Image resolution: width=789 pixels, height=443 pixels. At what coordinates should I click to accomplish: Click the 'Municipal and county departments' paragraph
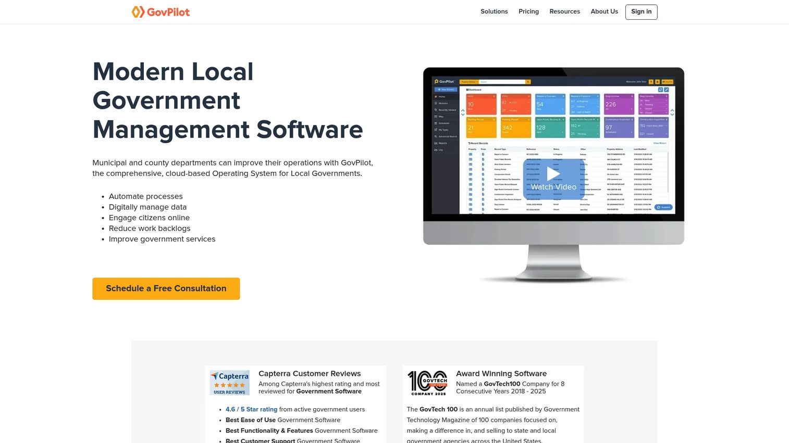coord(233,168)
